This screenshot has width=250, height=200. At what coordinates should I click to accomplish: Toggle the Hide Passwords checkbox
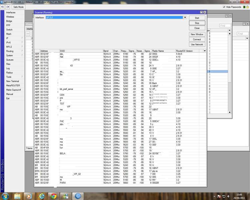click(224, 7)
